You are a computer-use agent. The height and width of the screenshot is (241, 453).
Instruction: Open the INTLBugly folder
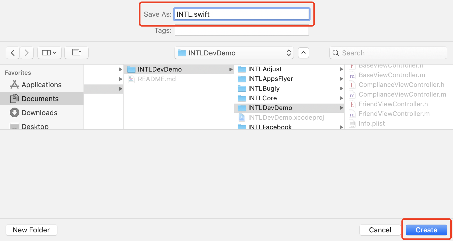click(289, 88)
